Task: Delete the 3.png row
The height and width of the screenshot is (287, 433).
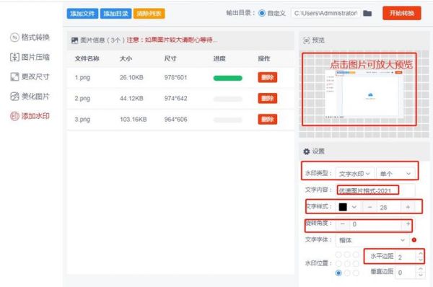Action: (x=268, y=119)
